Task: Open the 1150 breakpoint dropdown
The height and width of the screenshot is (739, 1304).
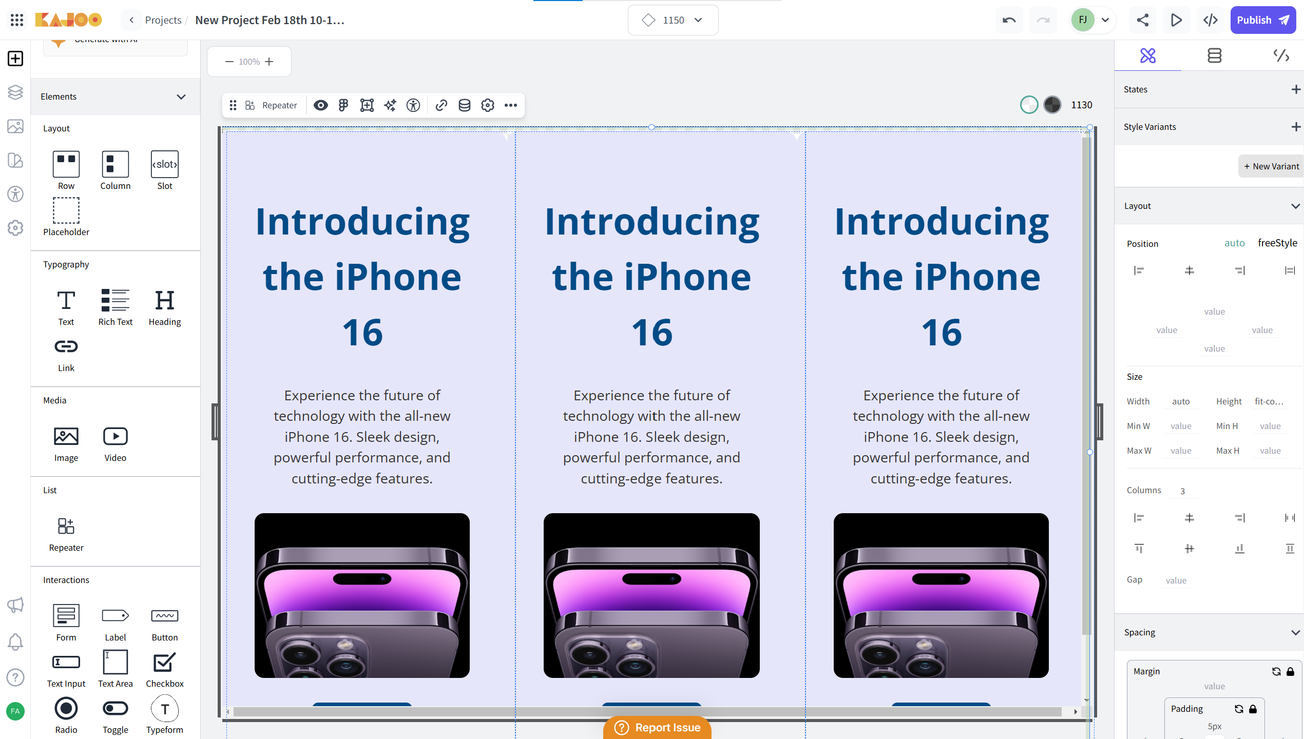Action: pyautogui.click(x=673, y=20)
